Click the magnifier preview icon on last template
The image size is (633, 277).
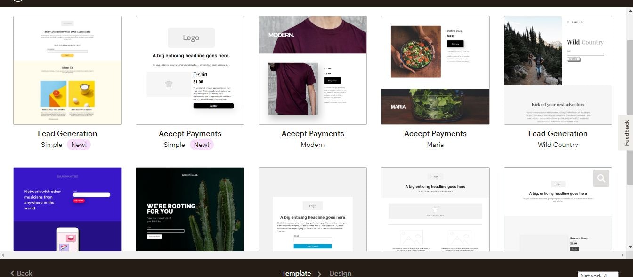[x=601, y=178]
